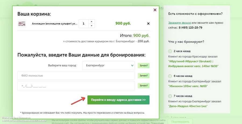Click the Ваша корзина: heading
Image resolution: width=242 pixels, height=124 pixels.
34,14
